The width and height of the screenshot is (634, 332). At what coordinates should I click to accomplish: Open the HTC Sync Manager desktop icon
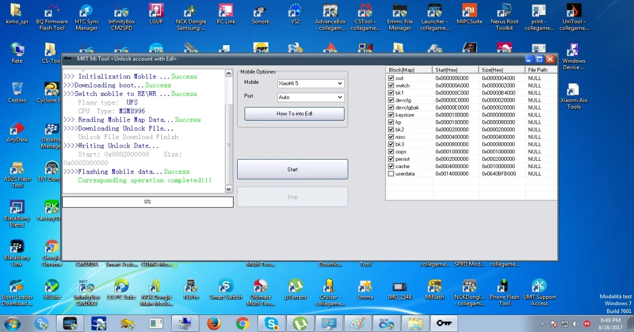click(x=87, y=17)
